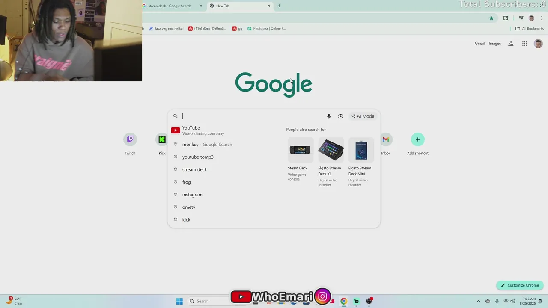The width and height of the screenshot is (548, 308).
Task: Open the OBS Studio taskbar icon
Action: tap(369, 301)
